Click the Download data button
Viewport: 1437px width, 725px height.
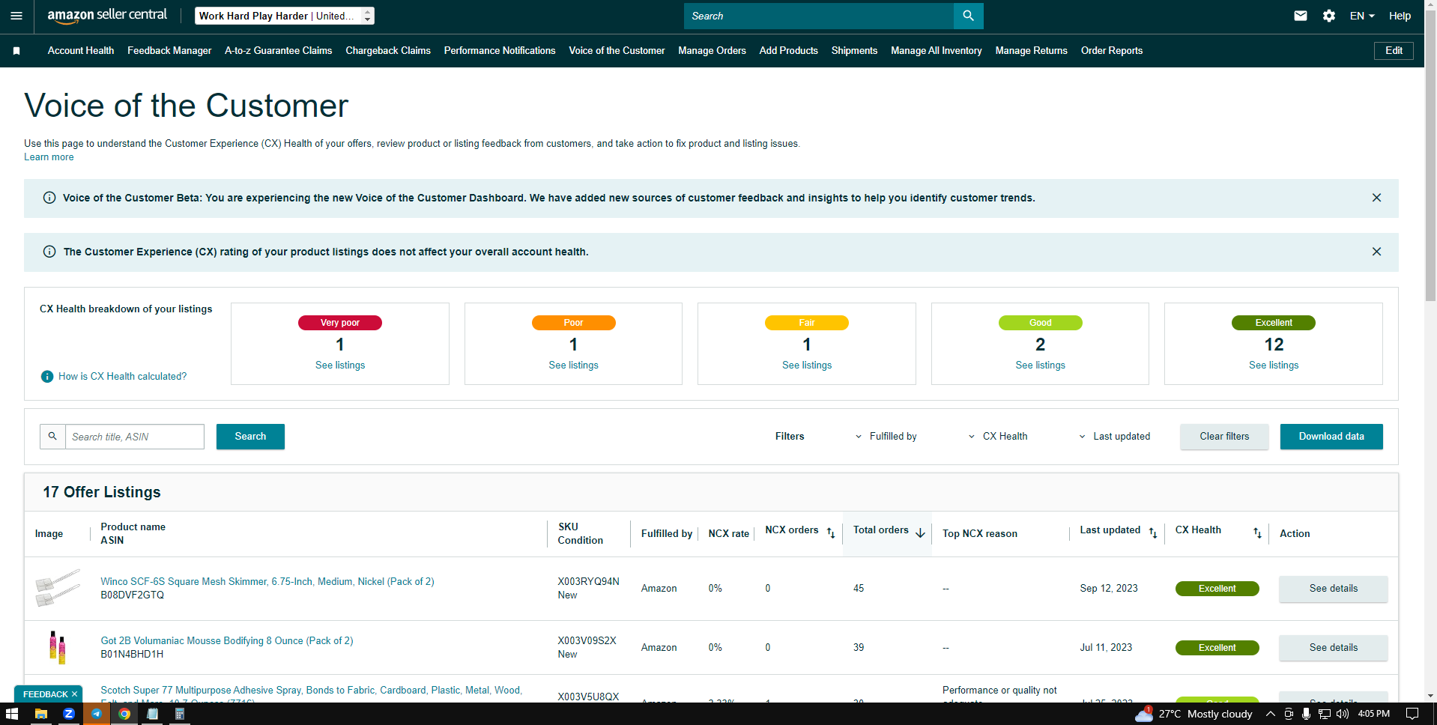pos(1331,437)
